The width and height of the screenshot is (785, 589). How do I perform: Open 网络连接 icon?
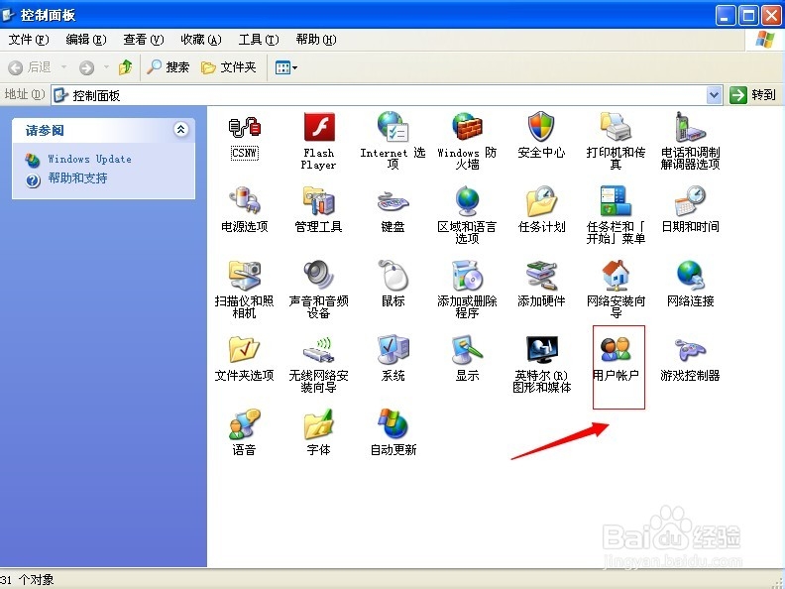point(690,275)
